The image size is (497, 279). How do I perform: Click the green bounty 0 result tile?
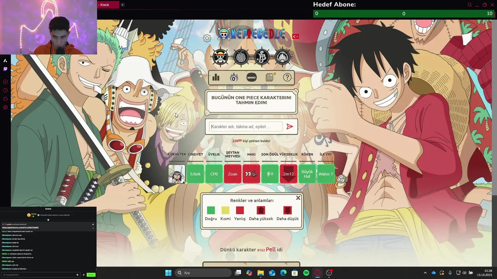tap(270, 174)
